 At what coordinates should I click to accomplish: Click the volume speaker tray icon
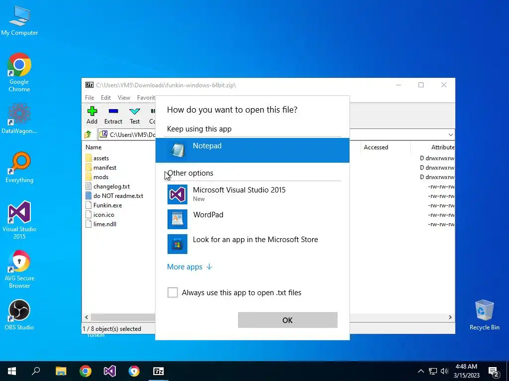[444, 371]
